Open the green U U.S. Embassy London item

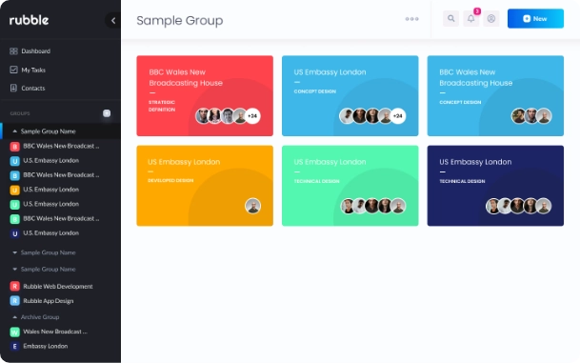pyautogui.click(x=45, y=204)
